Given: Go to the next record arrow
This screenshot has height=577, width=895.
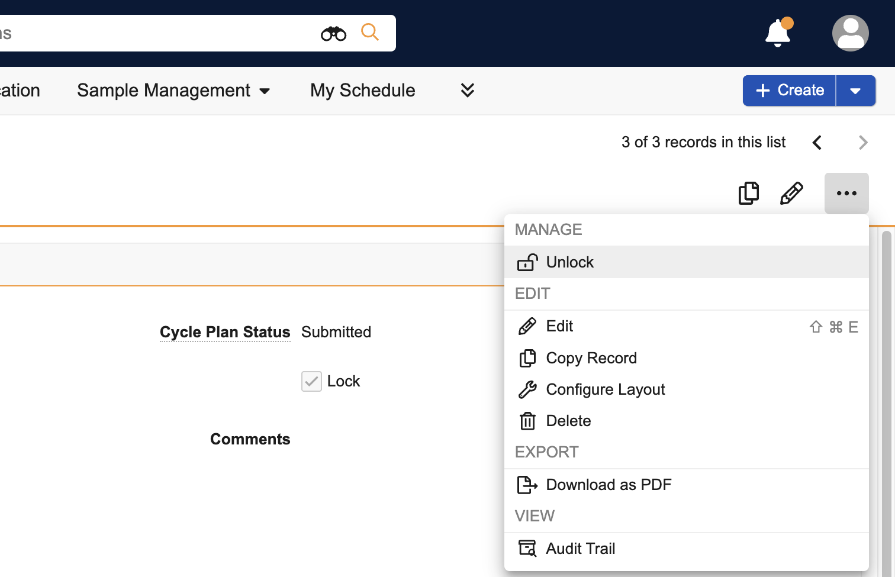Looking at the screenshot, I should click(862, 143).
